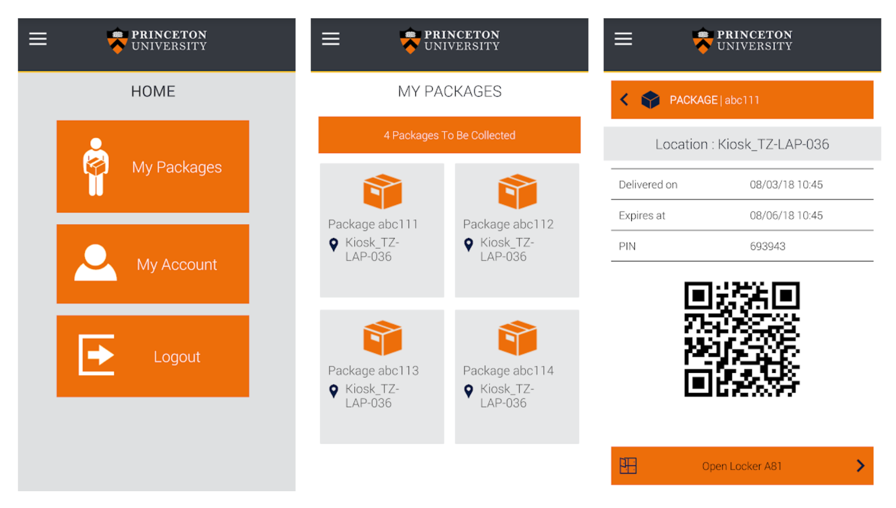Go back using the chevron in package header
The image size is (896, 508).
point(624,100)
